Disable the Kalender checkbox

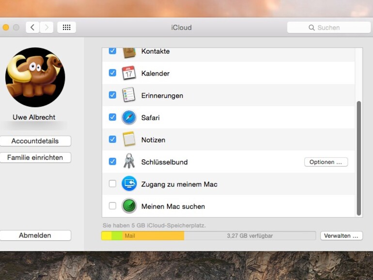tap(112, 73)
